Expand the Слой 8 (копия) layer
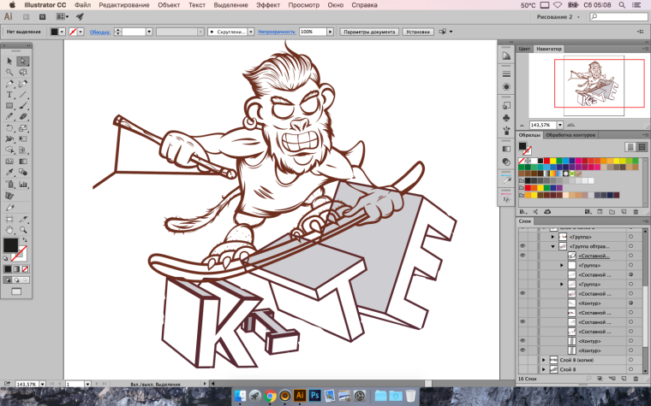 [543, 360]
